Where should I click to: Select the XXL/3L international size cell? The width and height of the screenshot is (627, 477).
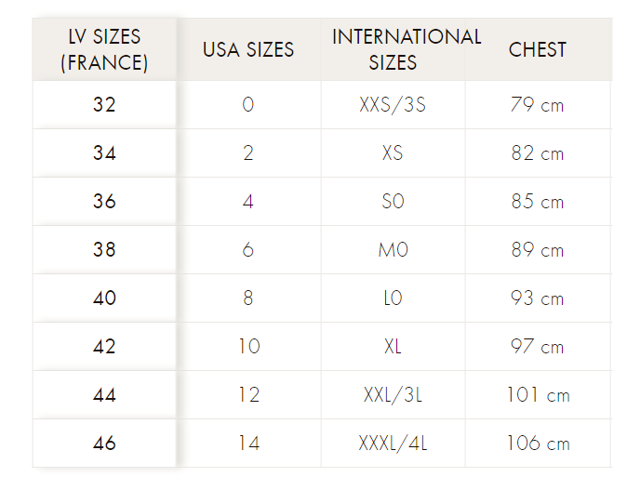point(393,395)
